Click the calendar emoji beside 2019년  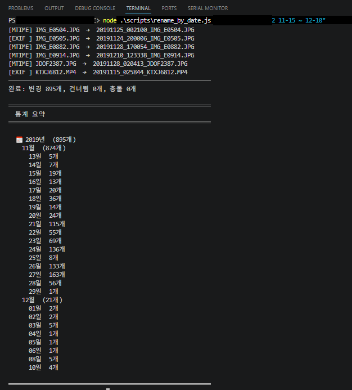19,140
